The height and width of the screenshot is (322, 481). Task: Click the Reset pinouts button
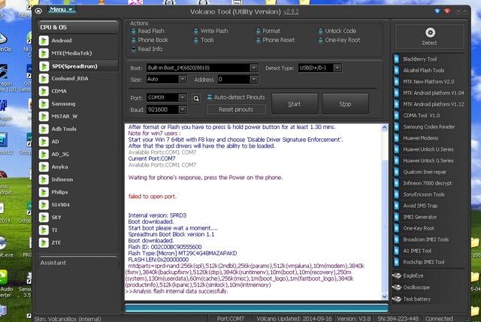tap(236, 110)
